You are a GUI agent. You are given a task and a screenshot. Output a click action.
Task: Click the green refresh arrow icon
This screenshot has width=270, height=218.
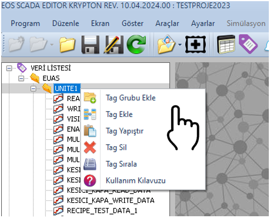[136, 44]
